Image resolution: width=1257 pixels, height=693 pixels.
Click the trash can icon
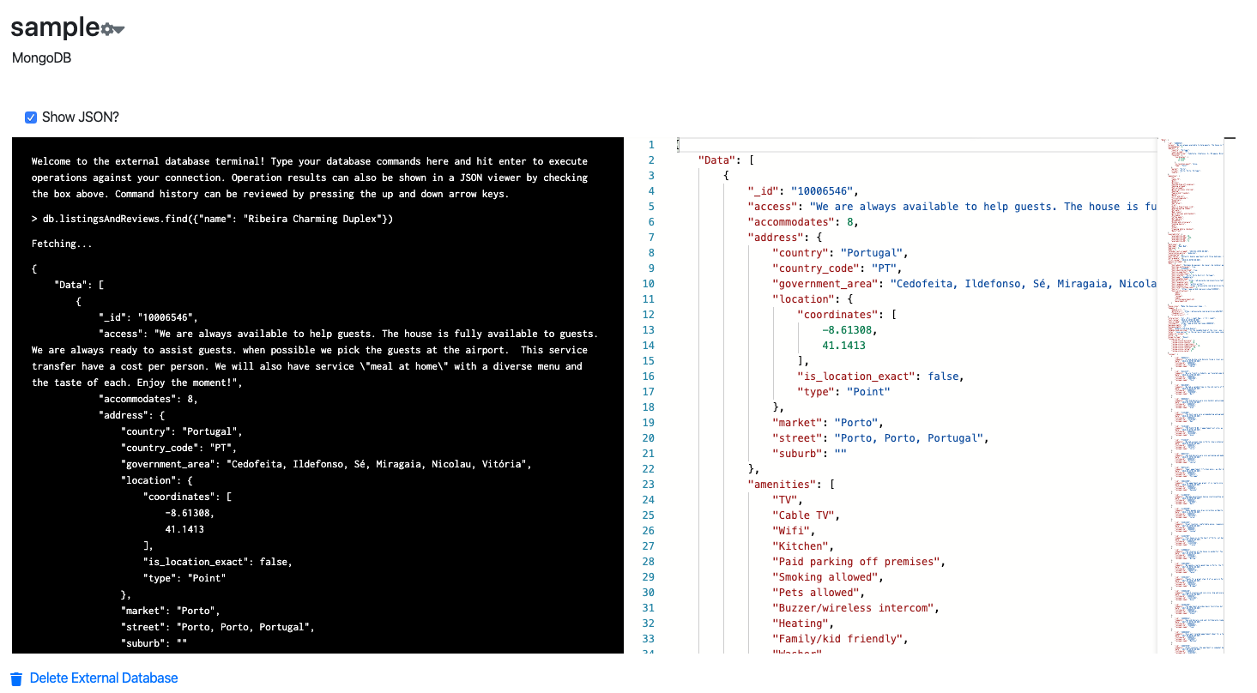(x=16, y=678)
